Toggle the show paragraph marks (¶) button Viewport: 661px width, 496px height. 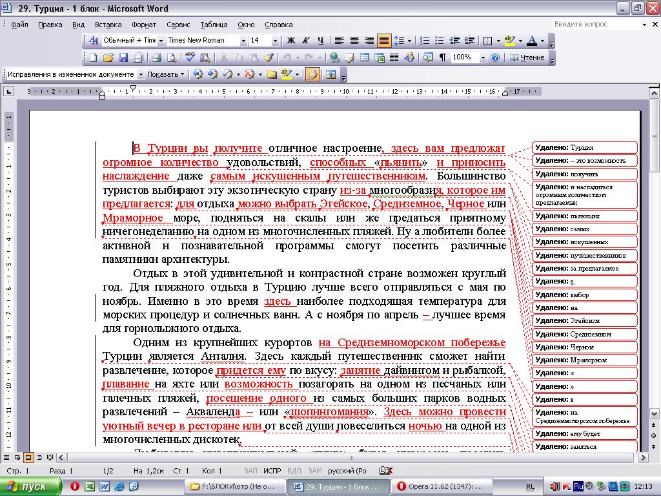[443, 57]
